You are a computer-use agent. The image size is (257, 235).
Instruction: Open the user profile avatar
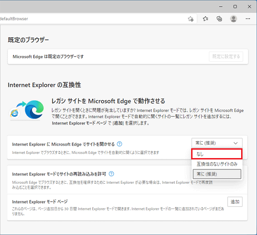[233, 19]
